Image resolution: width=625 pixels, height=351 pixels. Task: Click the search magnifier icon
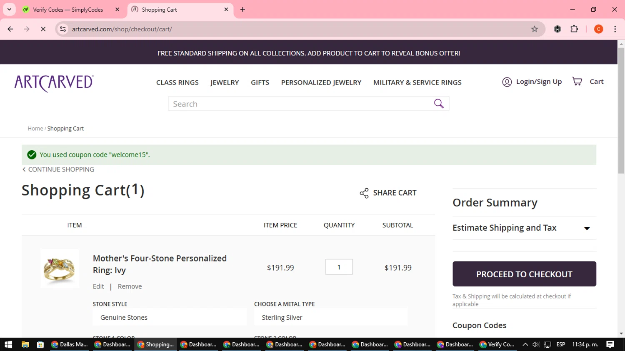(439, 104)
